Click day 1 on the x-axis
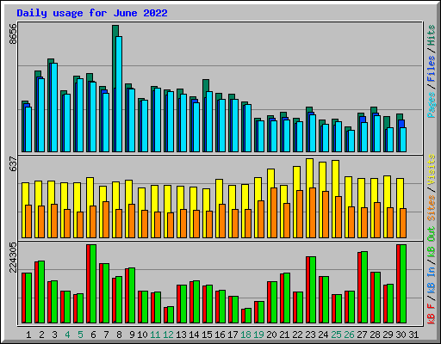This screenshot has width=441, height=344. point(28,335)
